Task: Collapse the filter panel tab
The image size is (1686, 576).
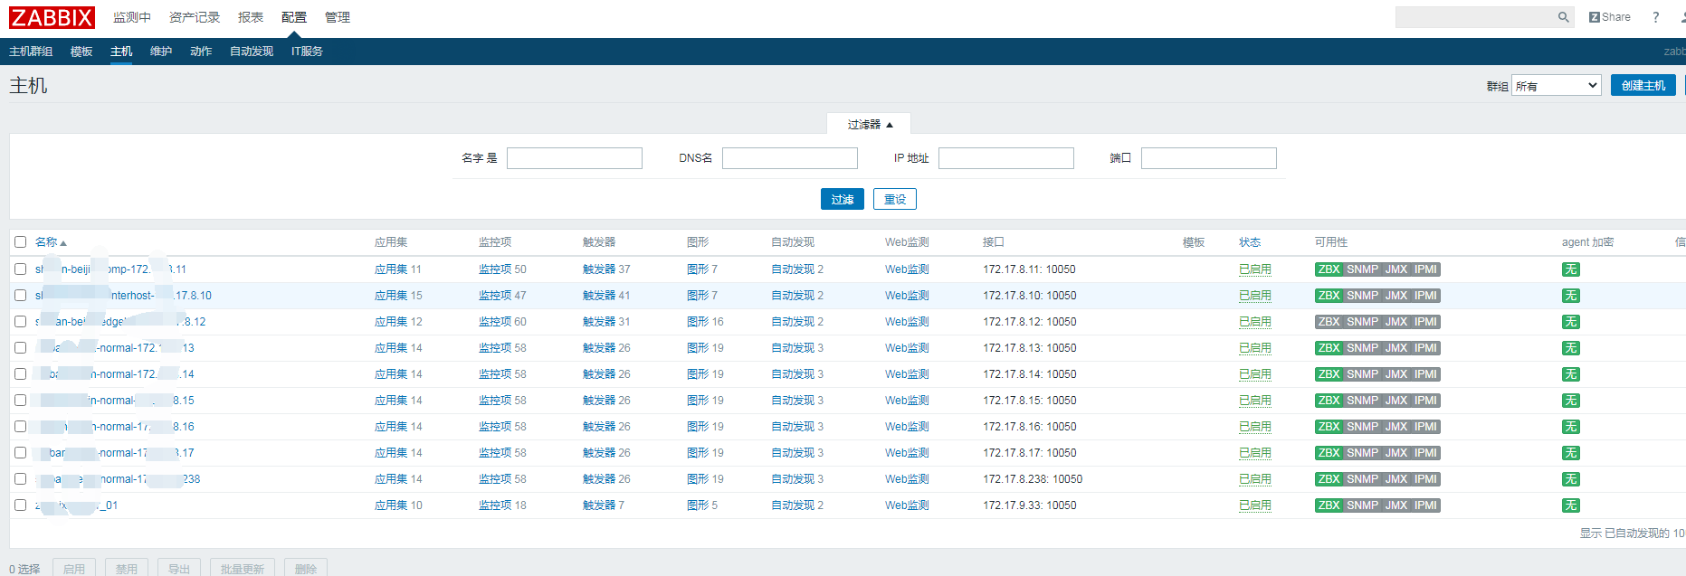Action: 869,125
